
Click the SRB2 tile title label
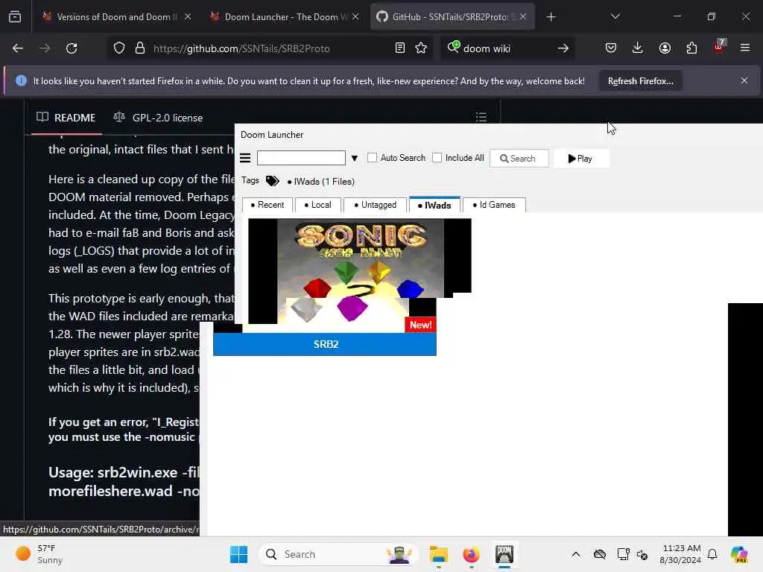[325, 344]
